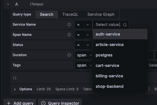Click the Query type label
Image resolution: width=157 pixels, height=105 pixels.
coord(22,14)
